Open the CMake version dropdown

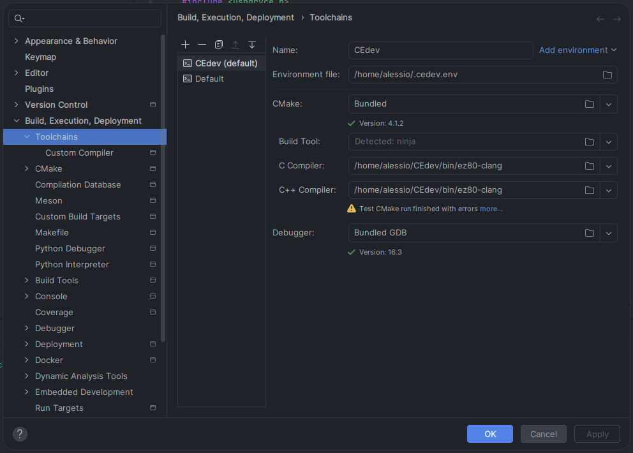click(609, 104)
